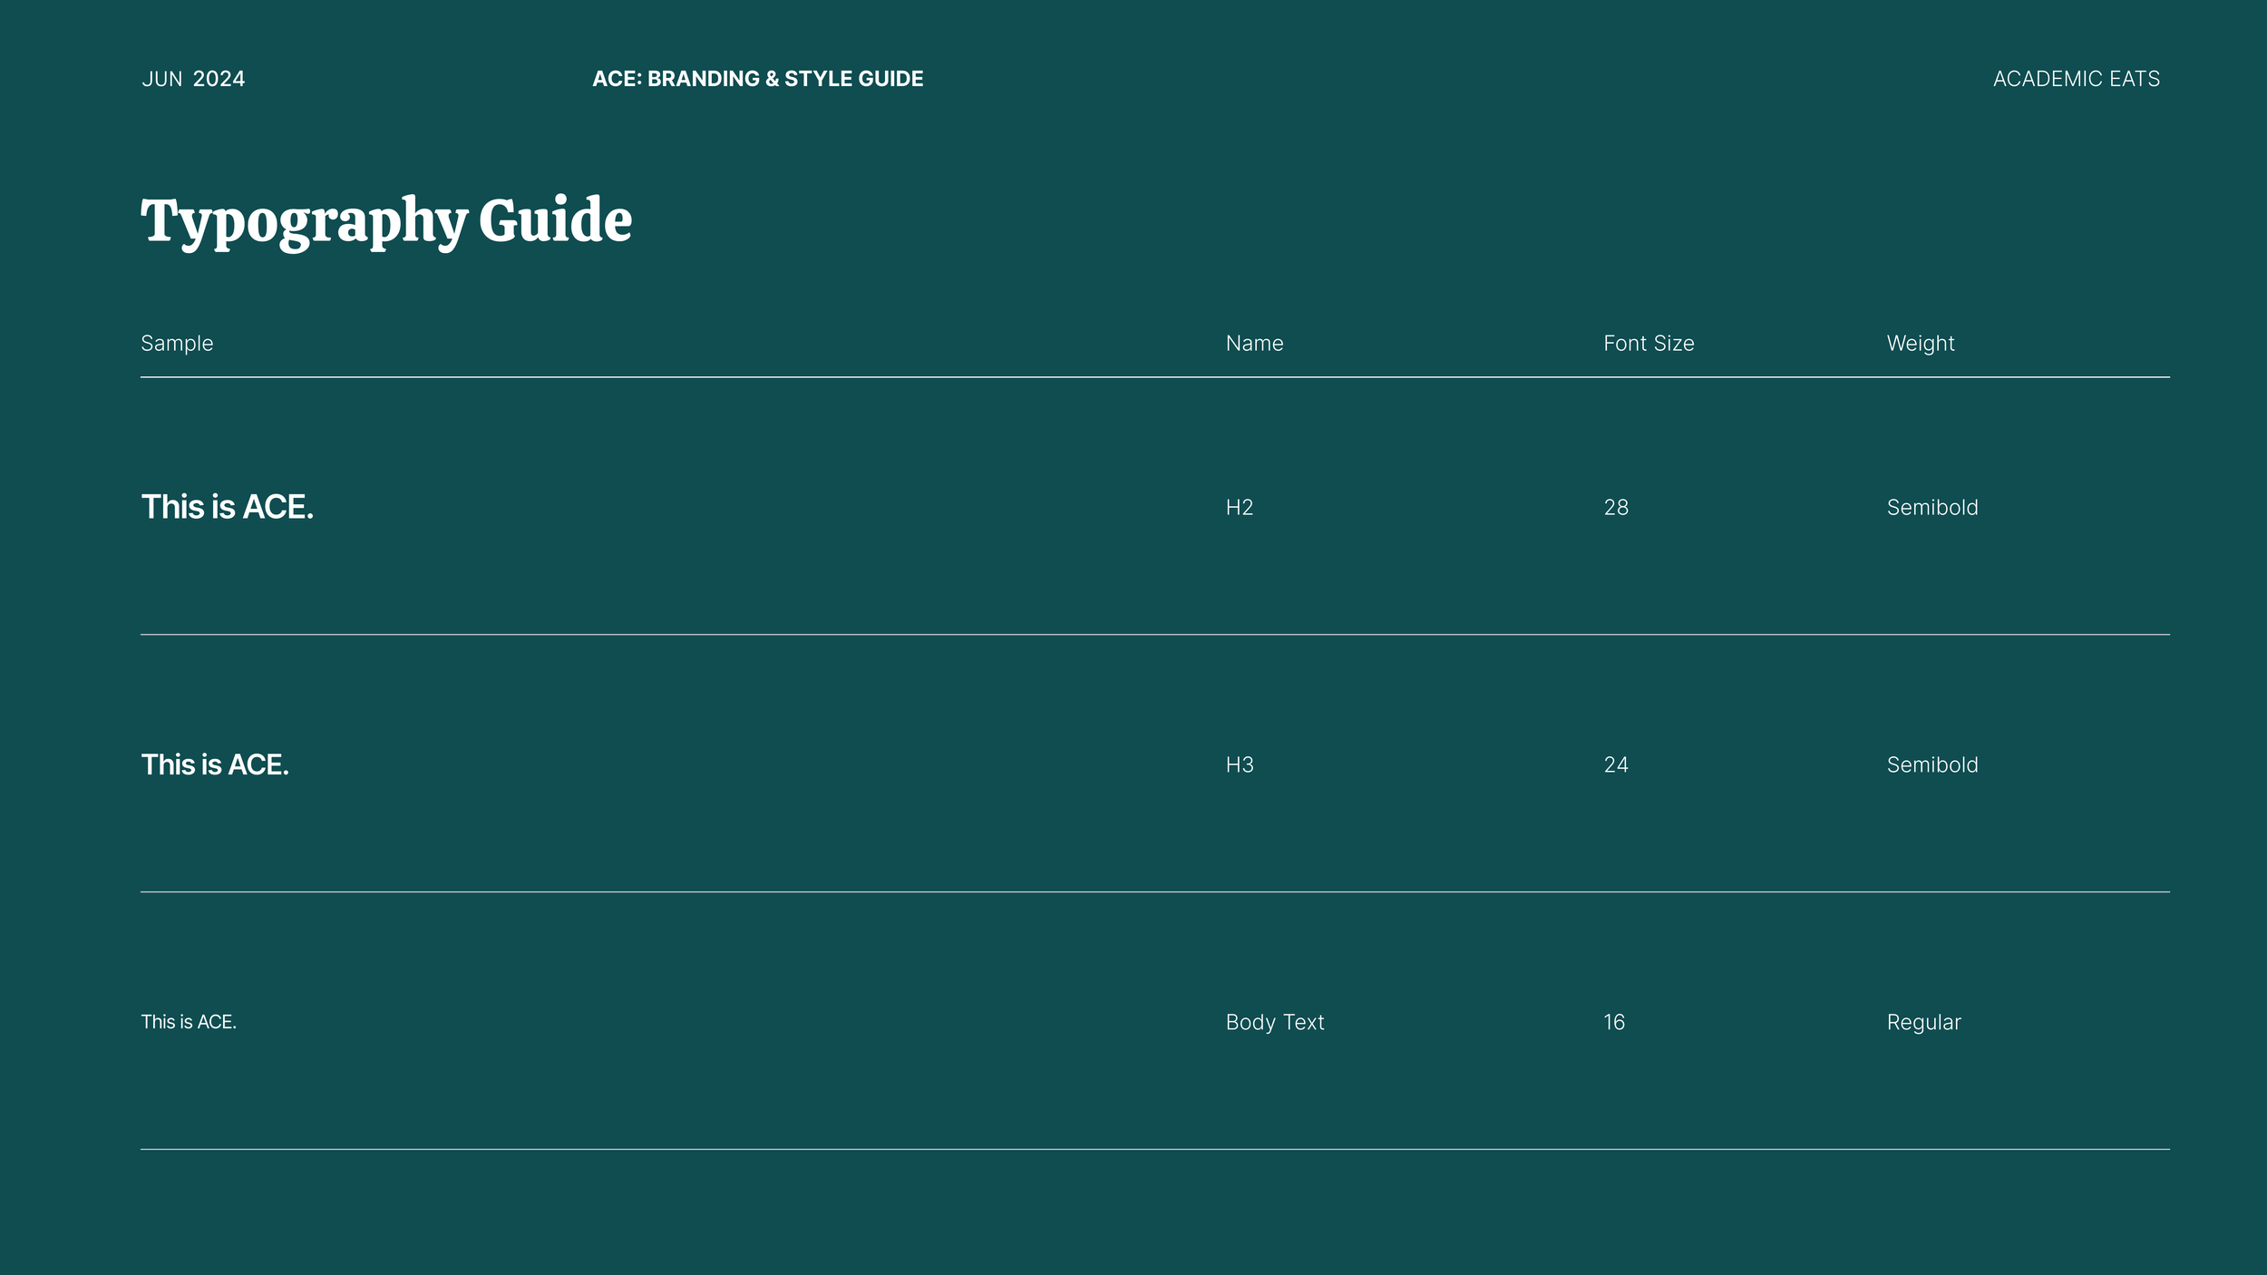The height and width of the screenshot is (1275, 2267).
Task: Click the font size value 28
Action: pyautogui.click(x=1615, y=508)
